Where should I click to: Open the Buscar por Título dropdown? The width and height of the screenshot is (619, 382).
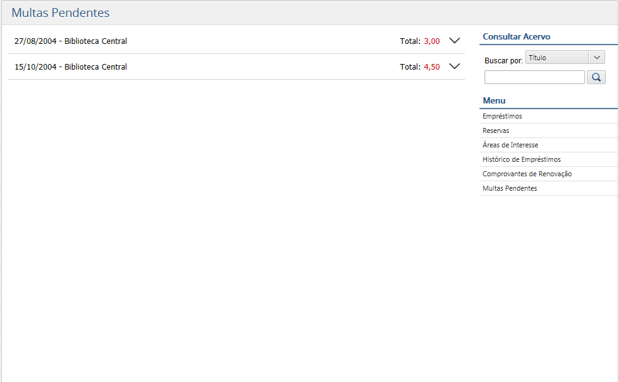564,58
